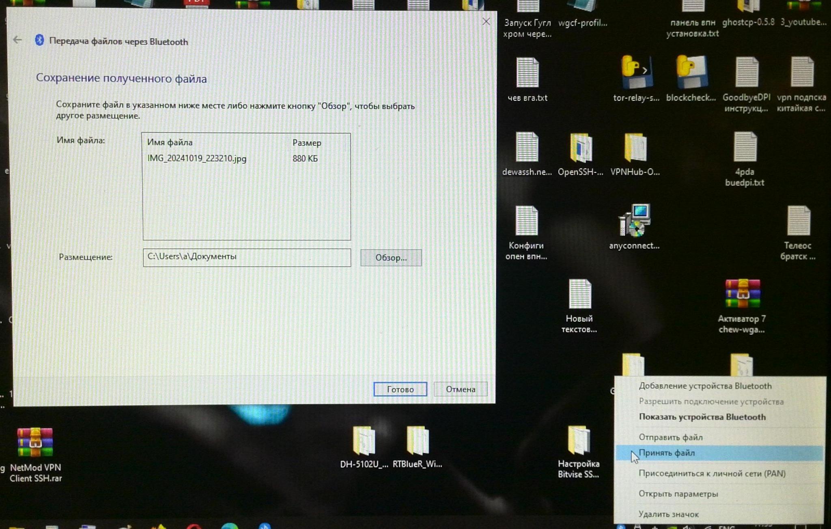Screen dimensions: 831x529
Task: Open Активатор 7 chew-wga archive
Action: (742, 295)
